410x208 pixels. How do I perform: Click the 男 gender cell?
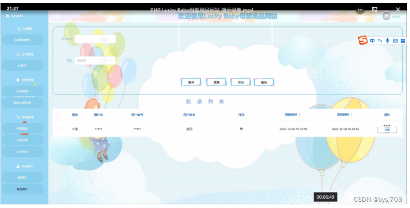(241, 129)
